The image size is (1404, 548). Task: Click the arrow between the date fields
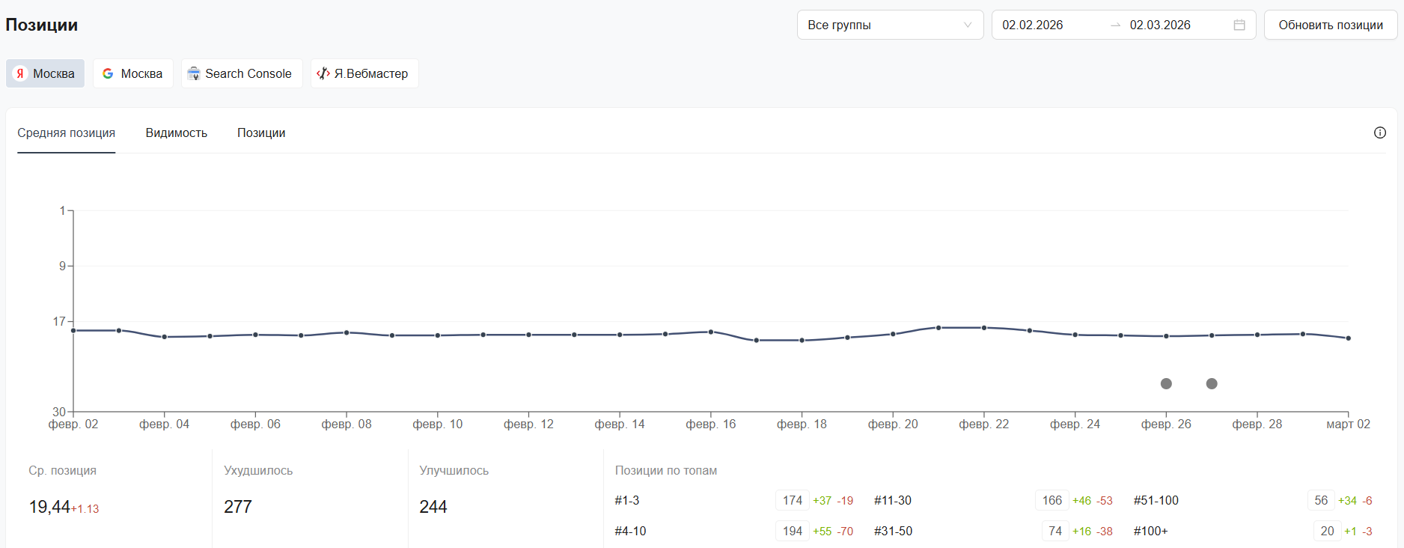pyautogui.click(x=1115, y=25)
